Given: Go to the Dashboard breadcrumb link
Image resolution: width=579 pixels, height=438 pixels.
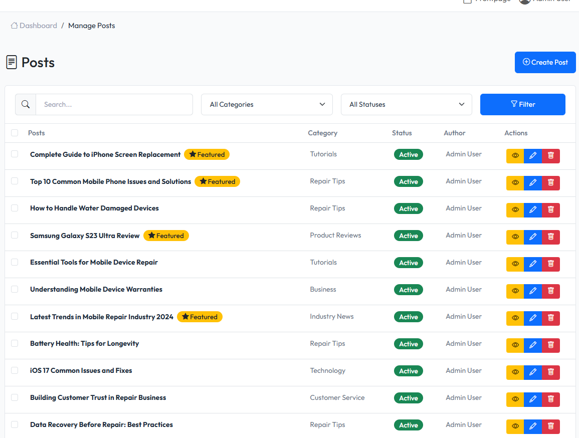Looking at the screenshot, I should 38,26.
